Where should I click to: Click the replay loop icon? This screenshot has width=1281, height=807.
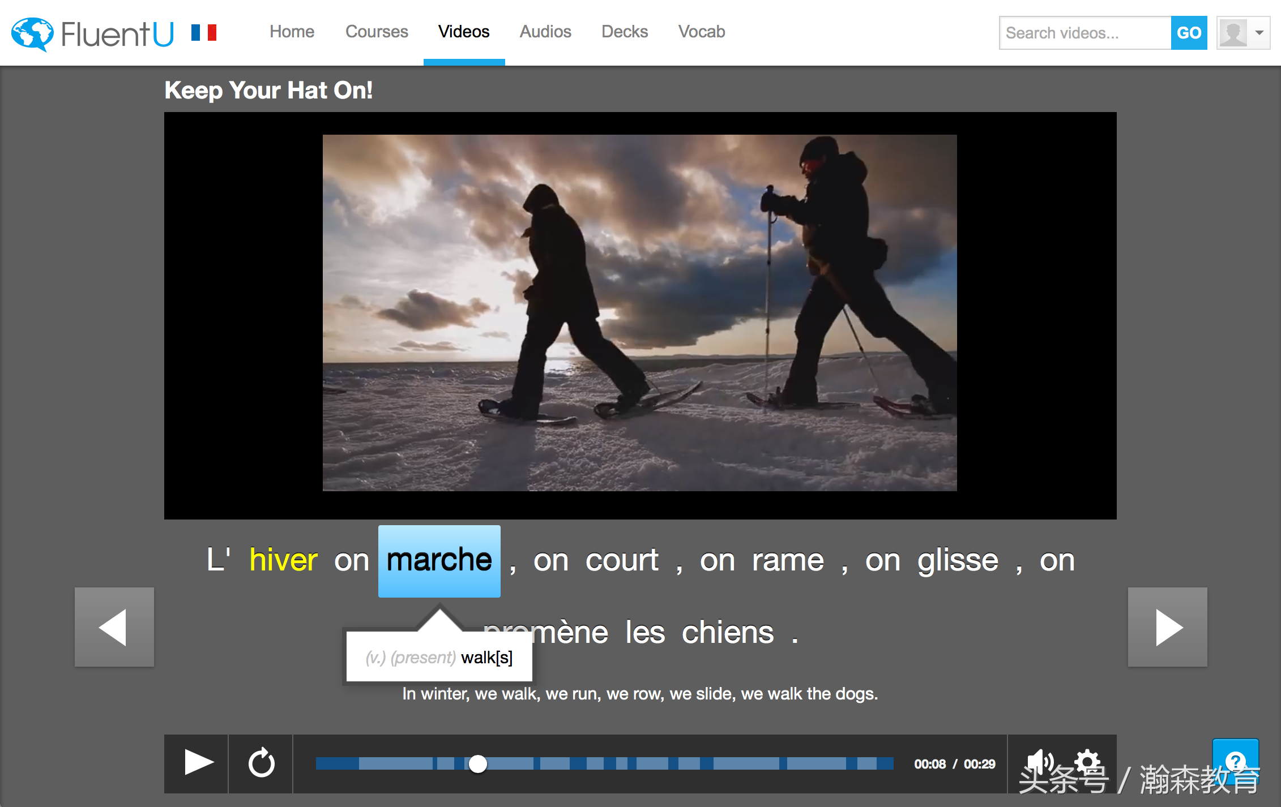(261, 763)
